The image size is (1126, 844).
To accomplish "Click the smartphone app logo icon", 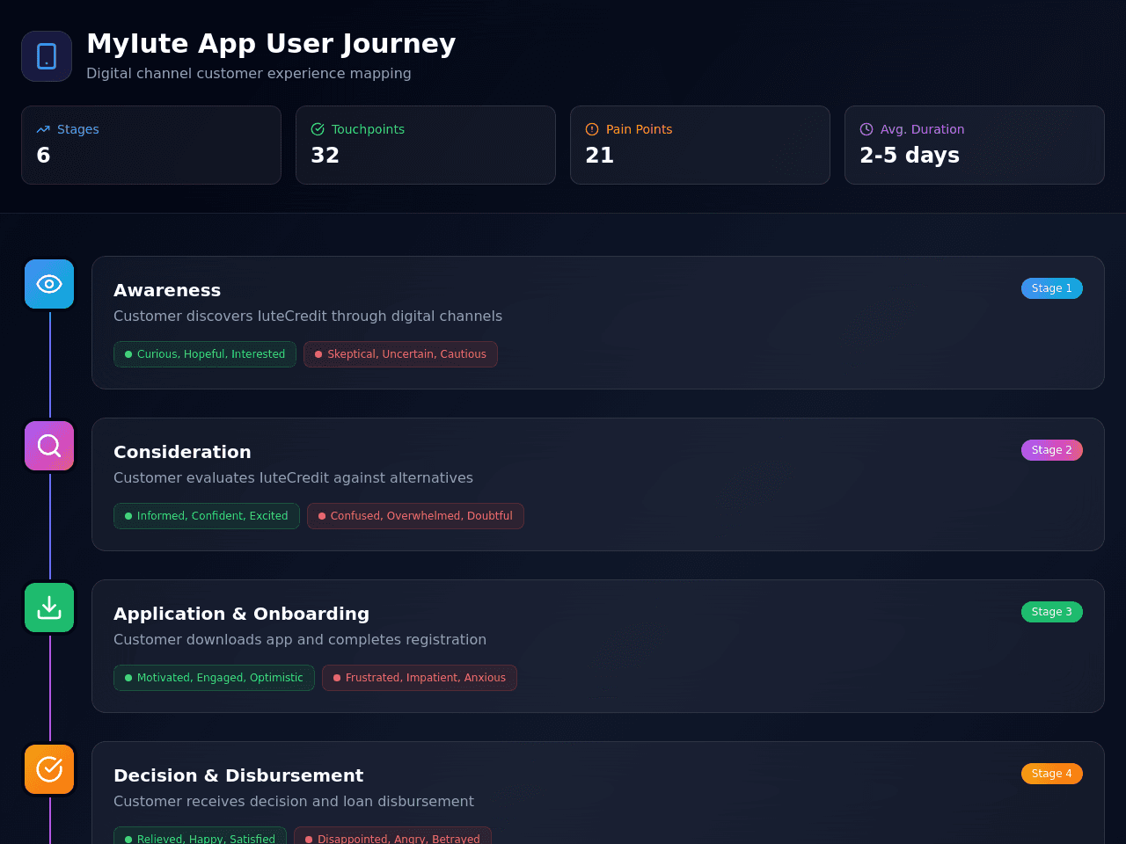I will pyautogui.click(x=47, y=56).
